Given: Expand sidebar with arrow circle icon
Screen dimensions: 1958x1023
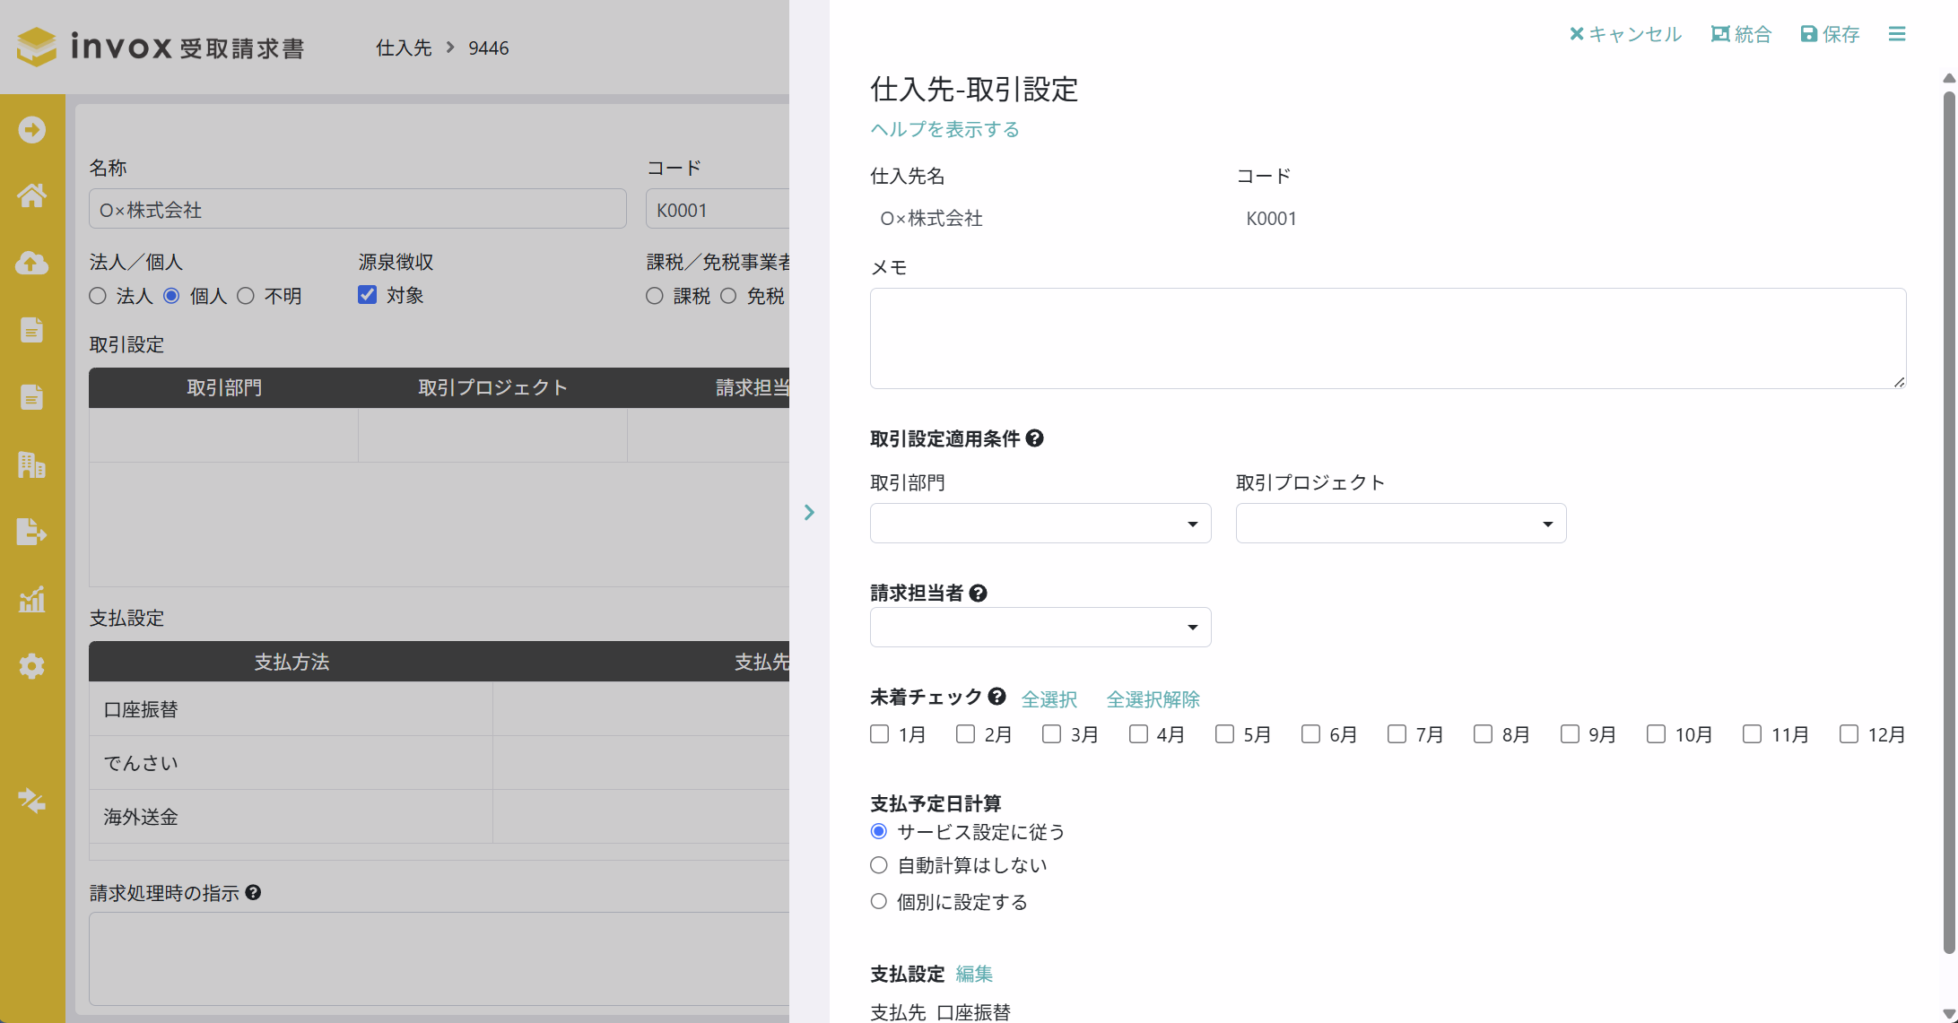Looking at the screenshot, I should click(x=32, y=130).
